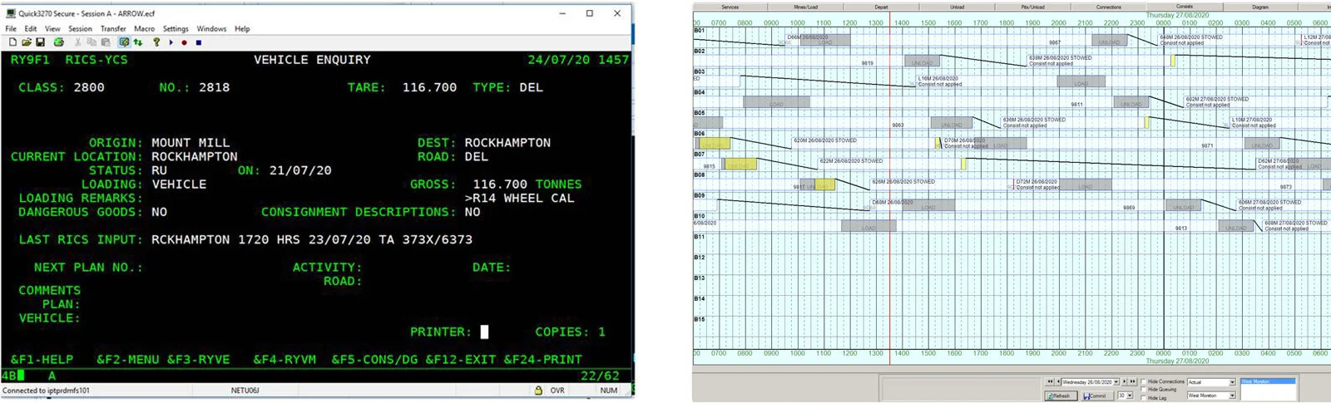Play a macro with the blue arrow icon
This screenshot has width=1331, height=403.
click(x=171, y=42)
